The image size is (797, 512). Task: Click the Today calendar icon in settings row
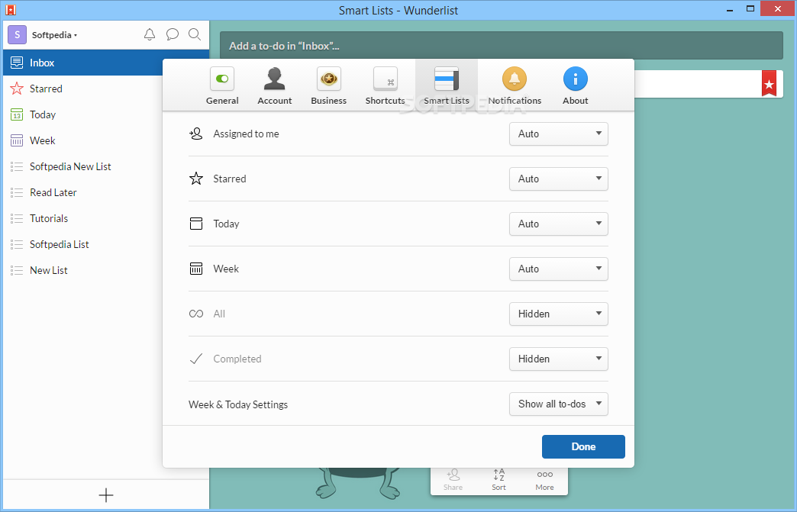pos(195,224)
